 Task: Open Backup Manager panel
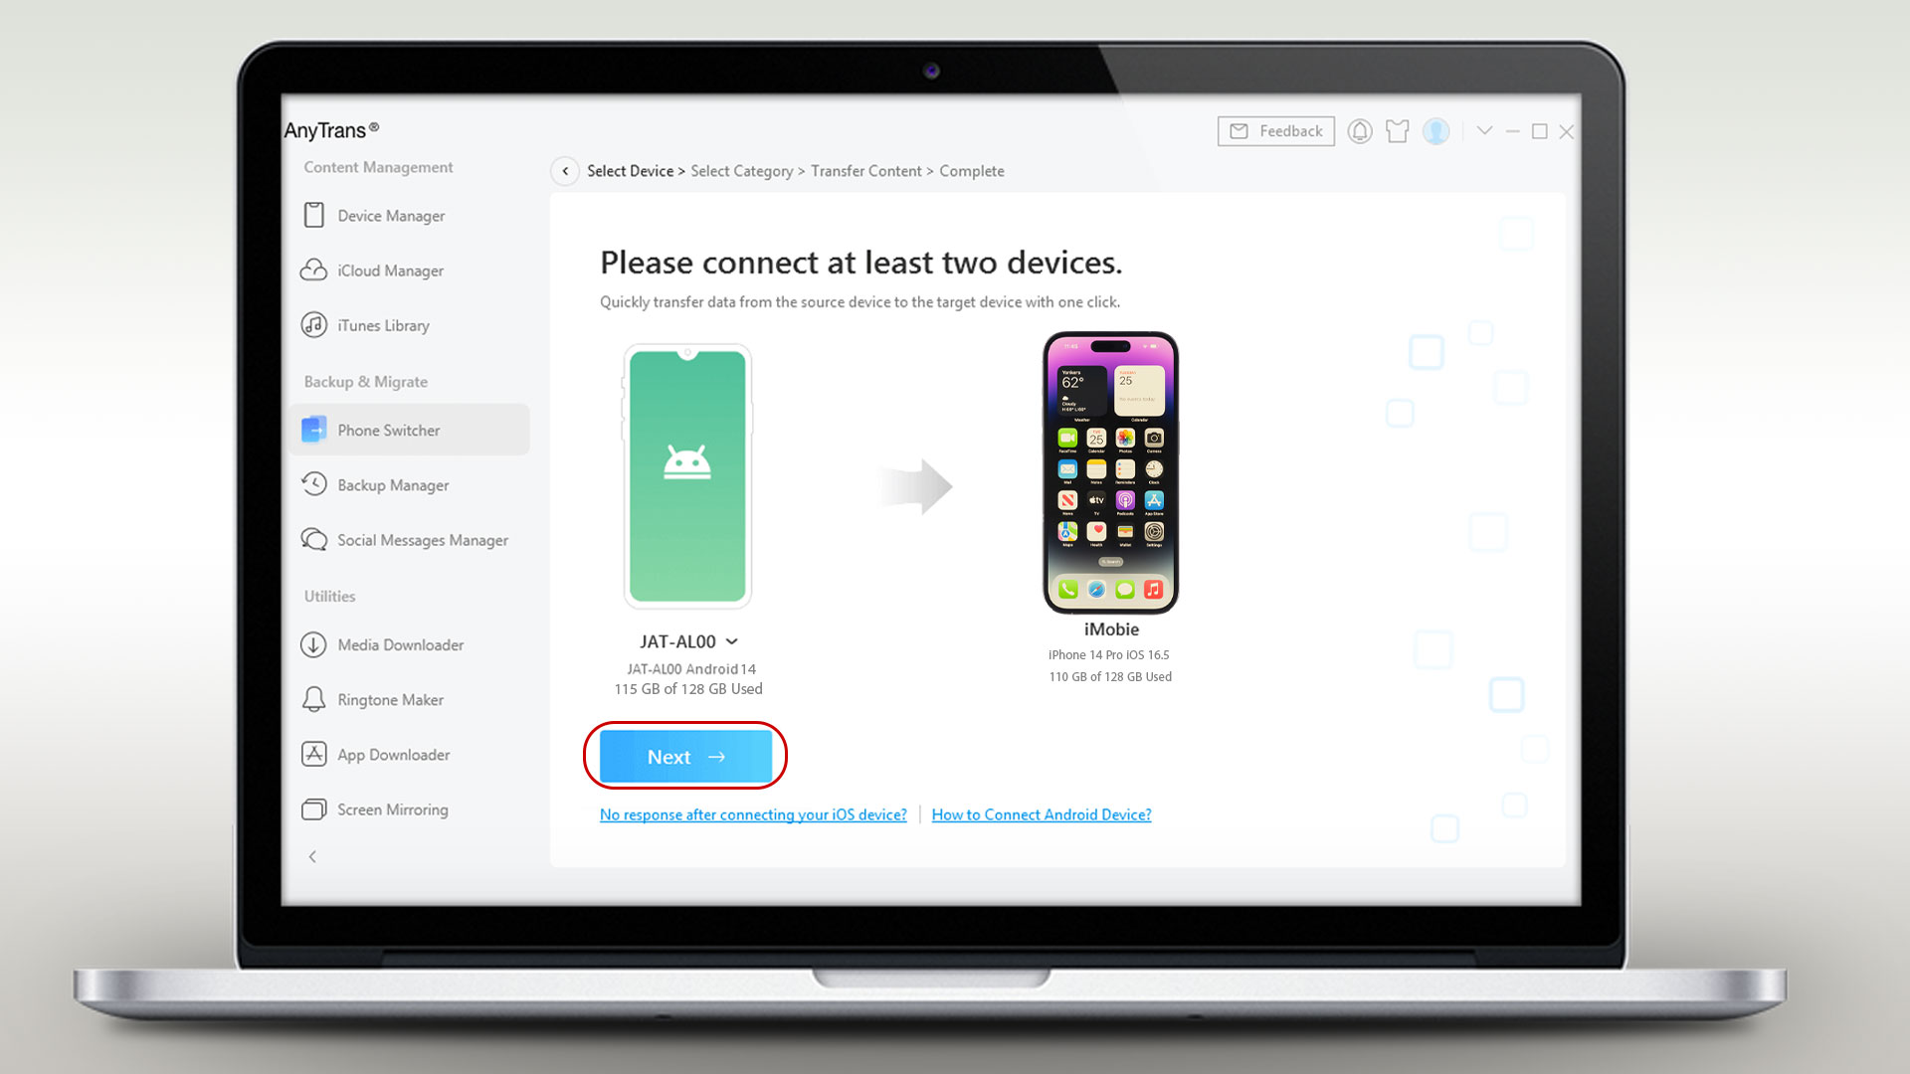tap(392, 485)
